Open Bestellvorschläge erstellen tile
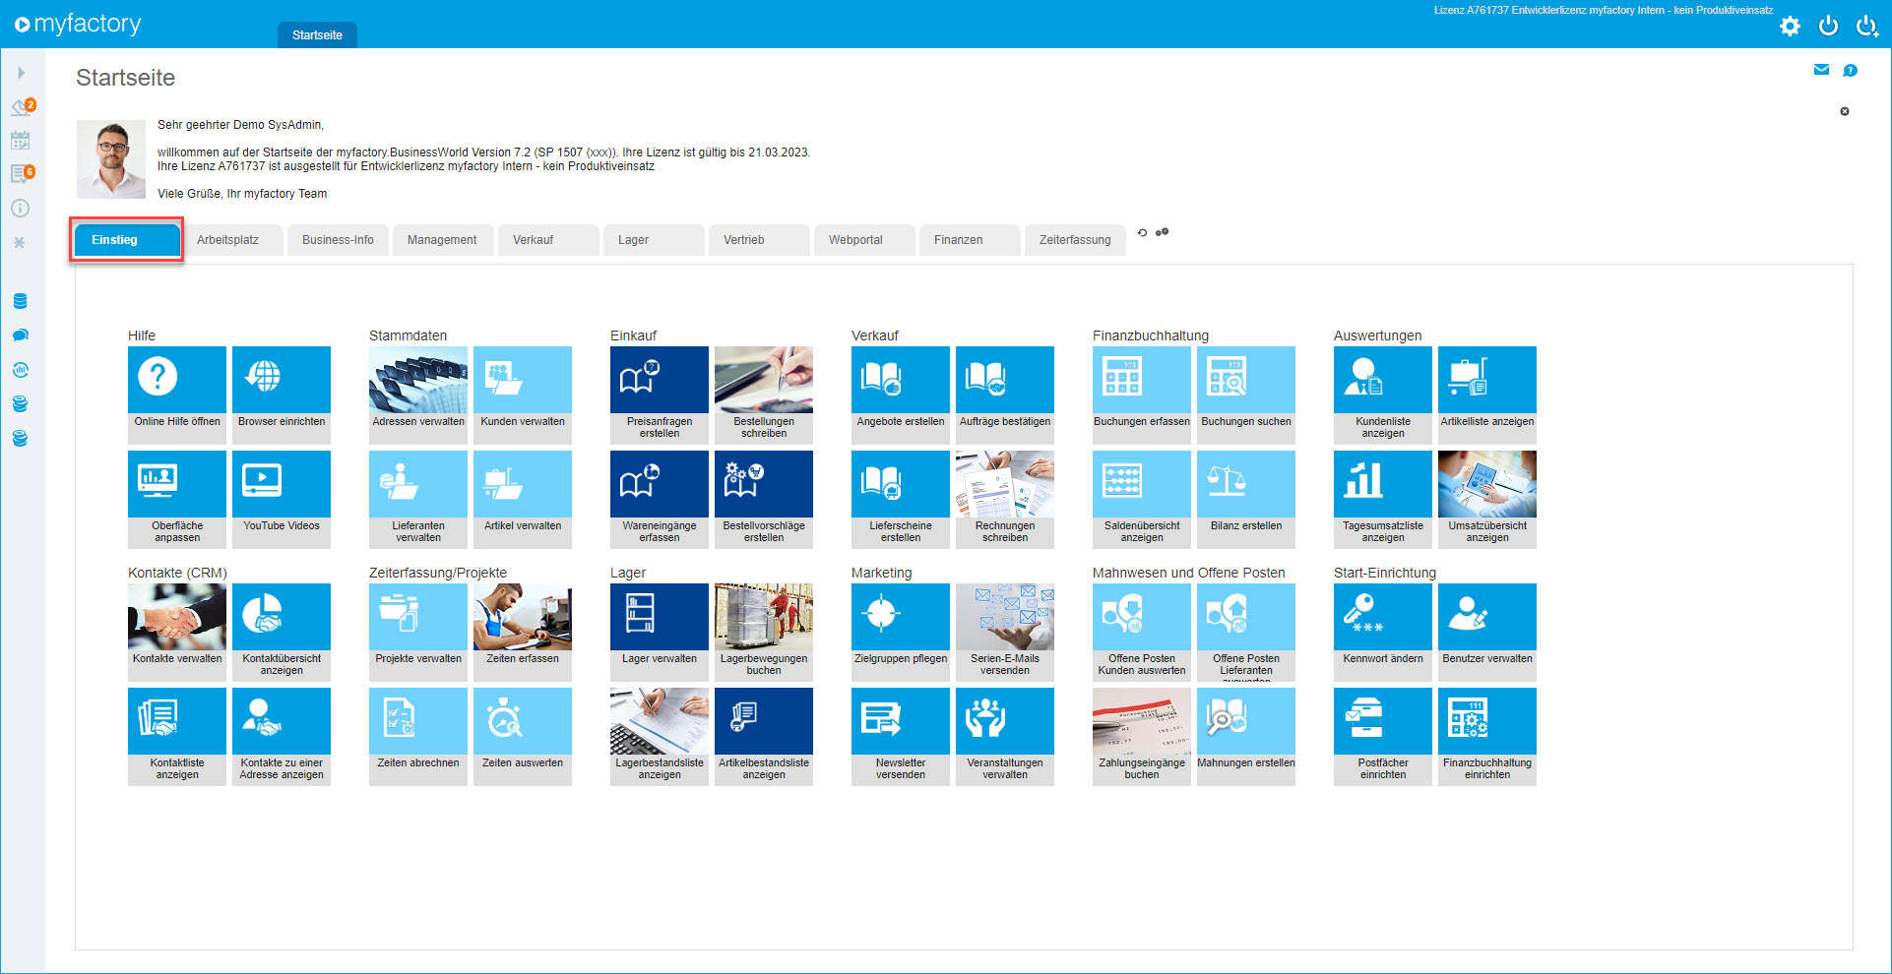The image size is (1892, 974). (x=764, y=499)
